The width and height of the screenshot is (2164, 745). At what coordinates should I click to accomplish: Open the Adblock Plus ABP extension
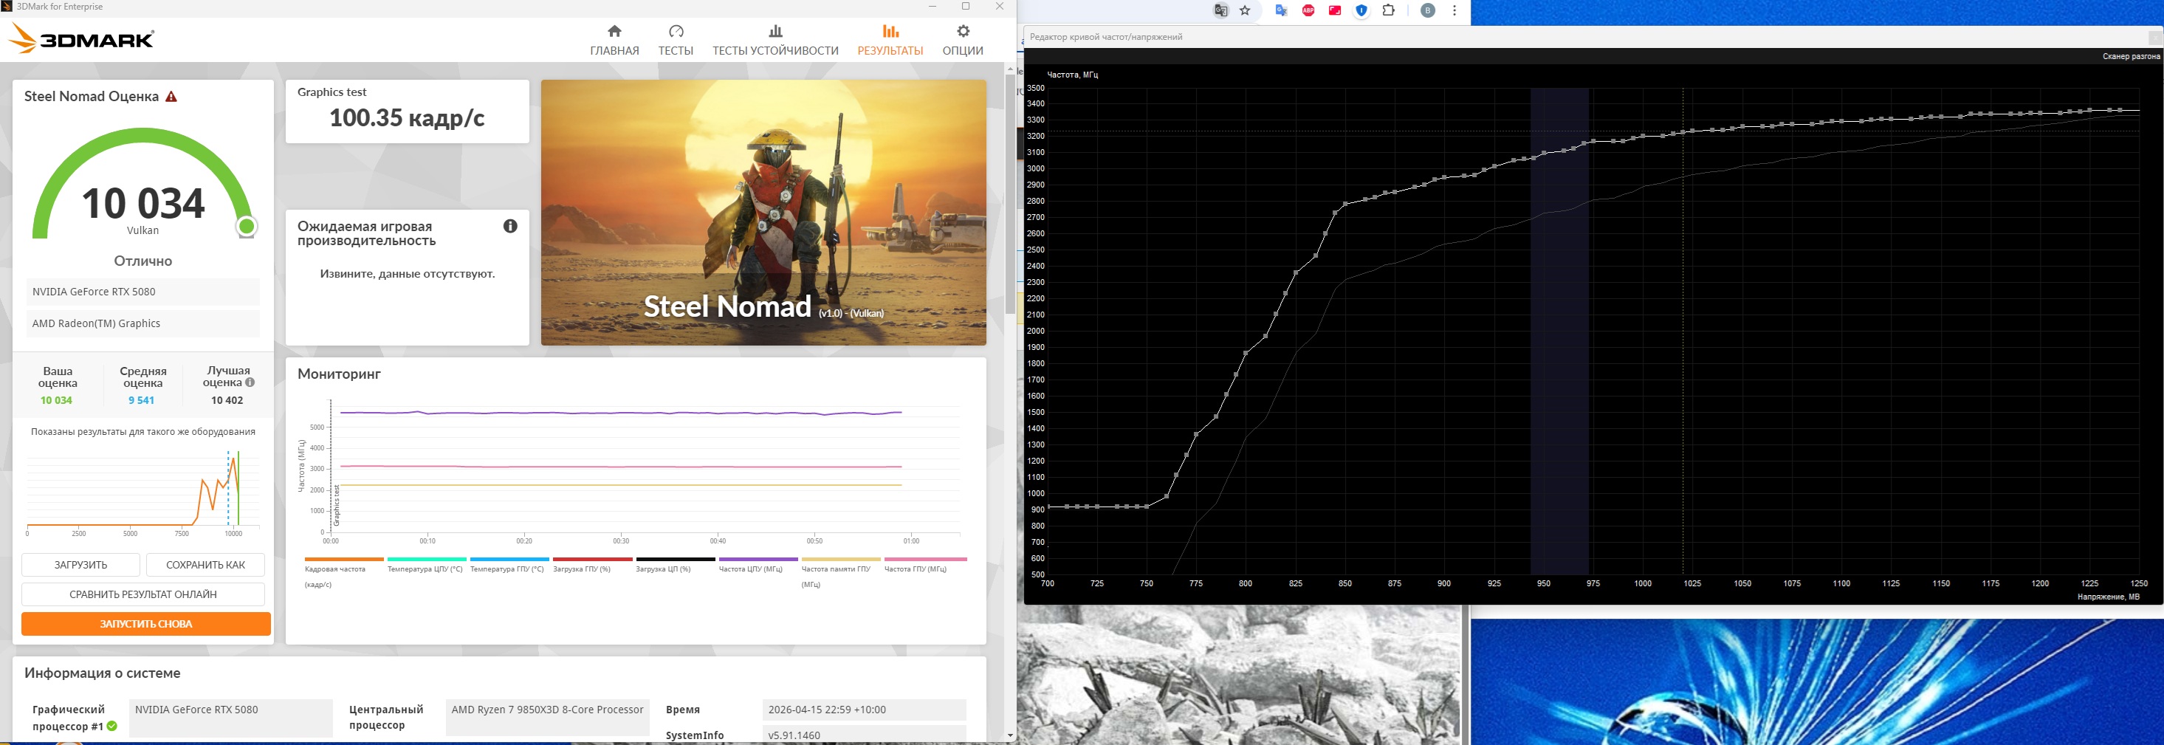click(1308, 11)
